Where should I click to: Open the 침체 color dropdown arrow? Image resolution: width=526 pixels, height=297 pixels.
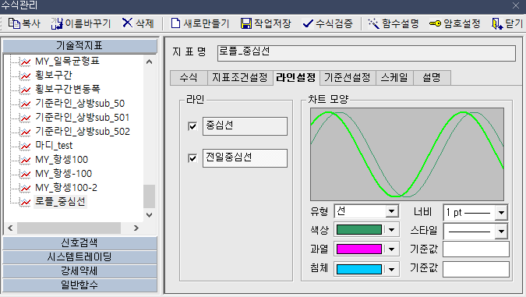[x=391, y=269]
